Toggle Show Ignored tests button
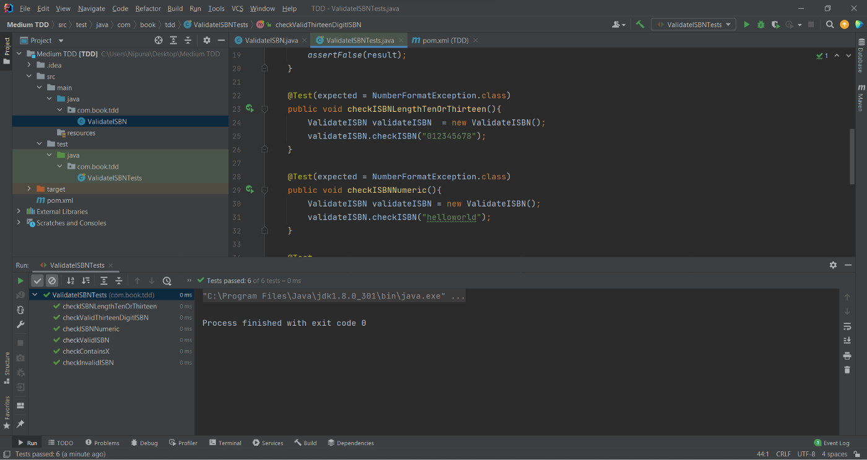Viewport: 867px width, 460px height. click(53, 281)
